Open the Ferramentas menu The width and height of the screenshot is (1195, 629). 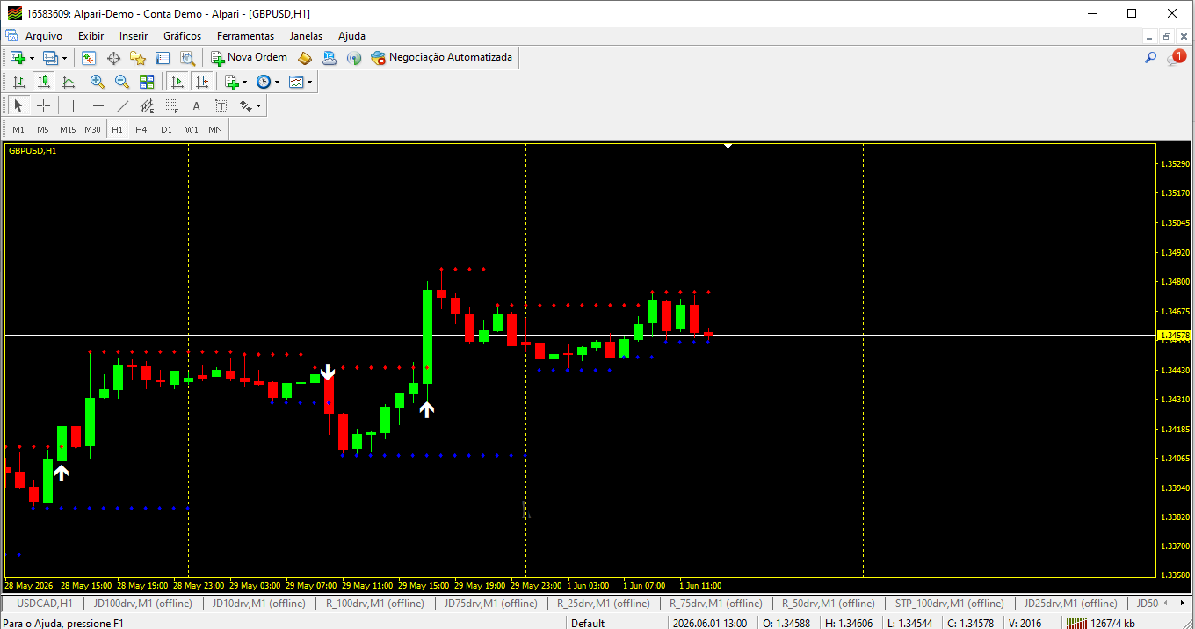pyautogui.click(x=245, y=36)
